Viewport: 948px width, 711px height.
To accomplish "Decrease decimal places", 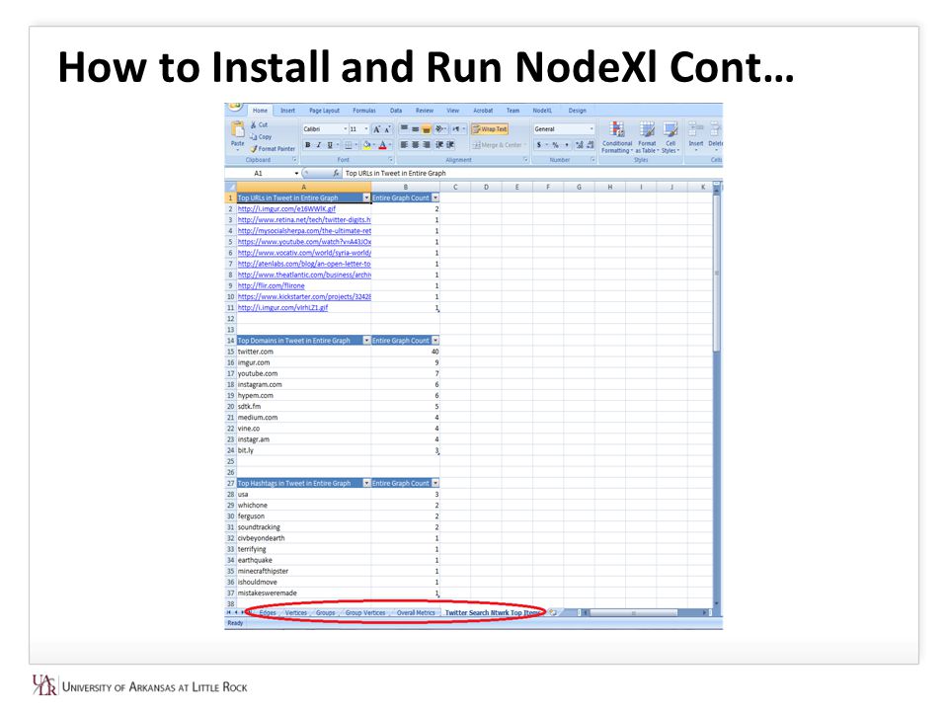I will [591, 145].
